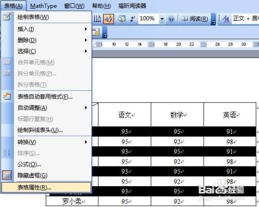This screenshot has width=259, height=207.
Task: Open the 福昕阅读器 menu
Action: click(132, 6)
